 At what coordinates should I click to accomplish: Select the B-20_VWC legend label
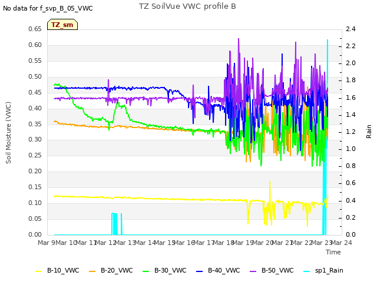click(x=117, y=270)
